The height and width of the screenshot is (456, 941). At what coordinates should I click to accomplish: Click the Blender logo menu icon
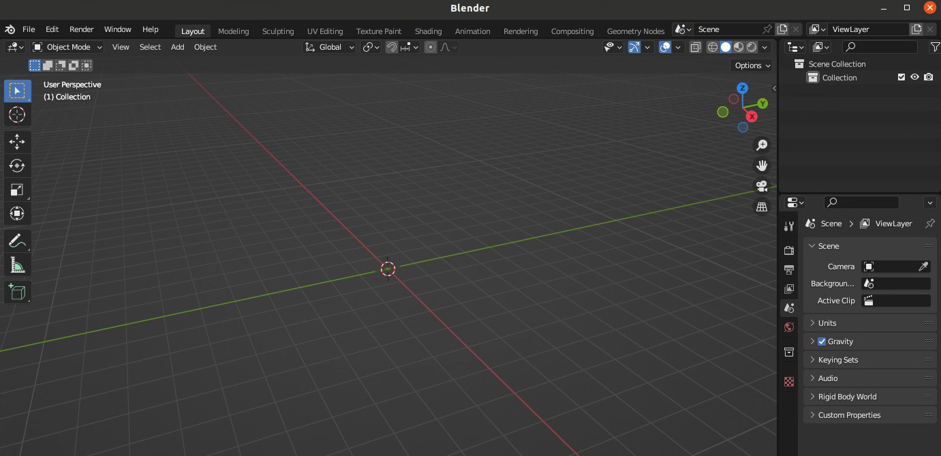point(10,29)
